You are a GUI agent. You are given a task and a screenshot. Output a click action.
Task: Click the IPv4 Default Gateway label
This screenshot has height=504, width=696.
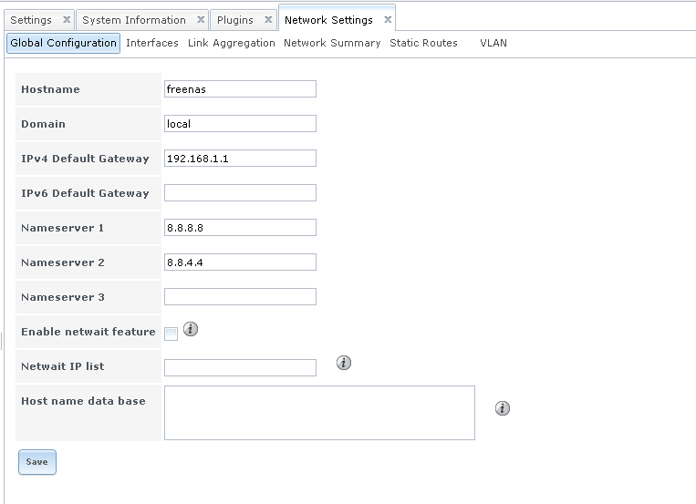click(85, 159)
